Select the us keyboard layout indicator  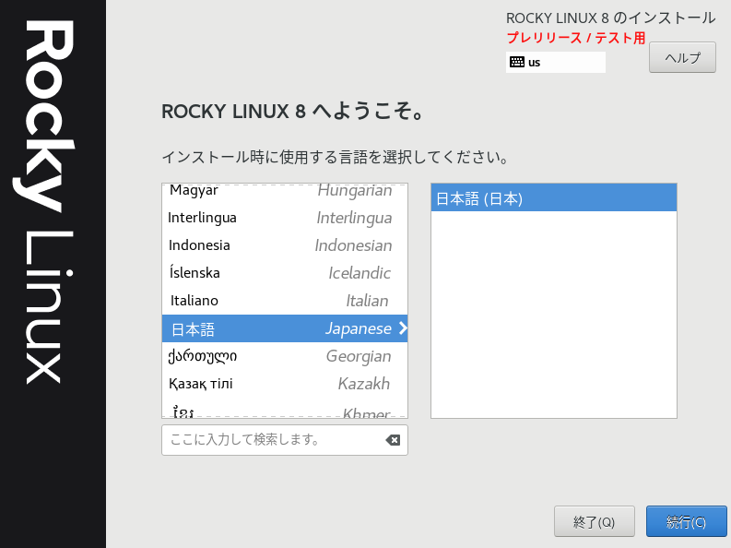click(x=555, y=62)
